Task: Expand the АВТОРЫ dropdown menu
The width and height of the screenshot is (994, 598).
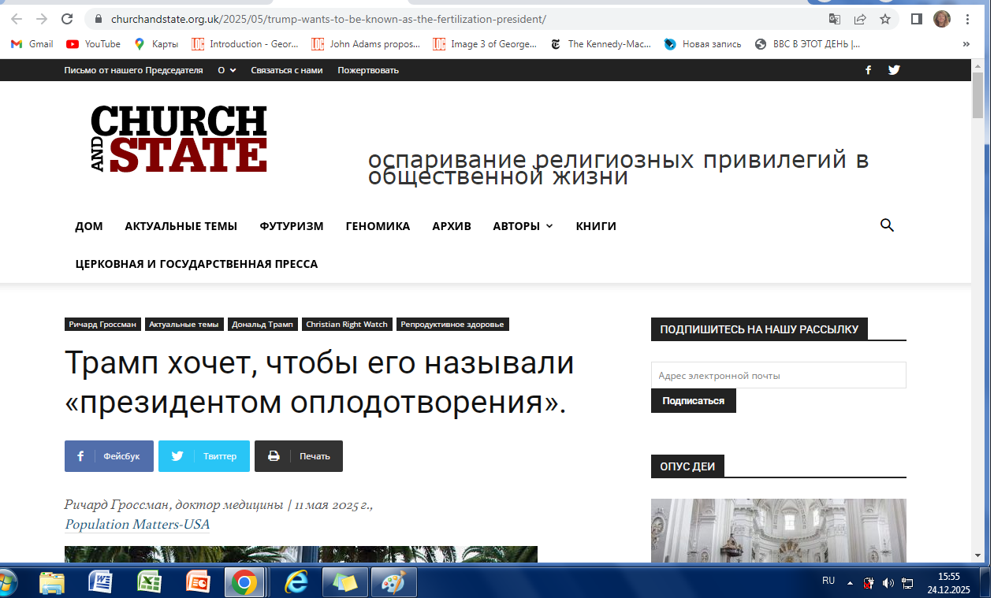Action: pyautogui.click(x=523, y=226)
